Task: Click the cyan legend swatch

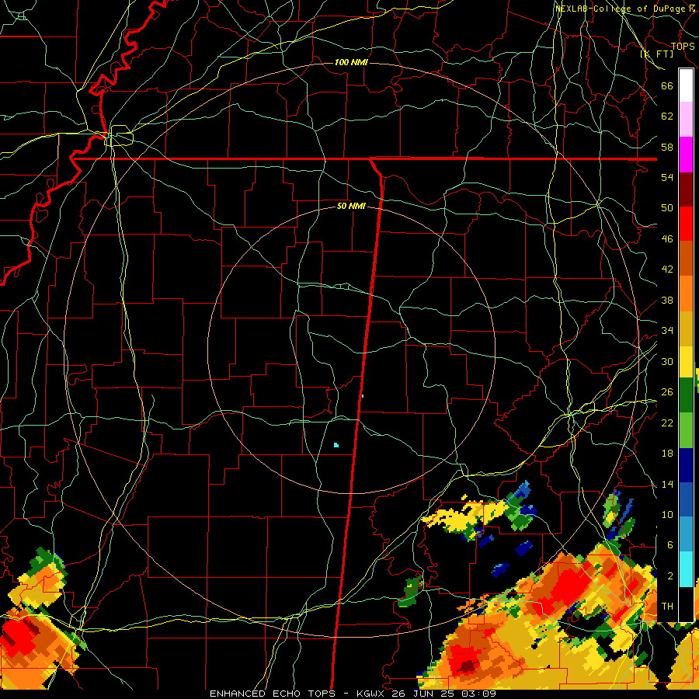Action: (x=686, y=569)
